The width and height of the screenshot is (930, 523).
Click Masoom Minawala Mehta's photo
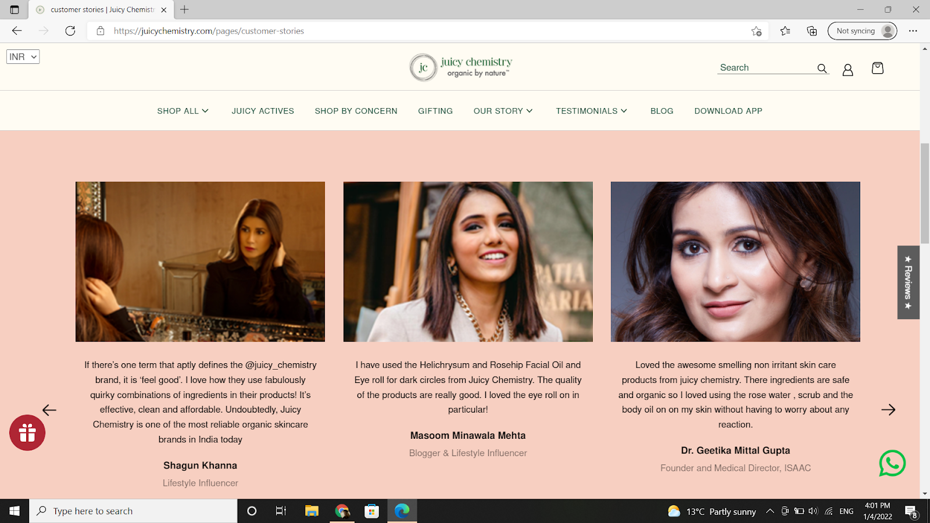pyautogui.click(x=468, y=261)
